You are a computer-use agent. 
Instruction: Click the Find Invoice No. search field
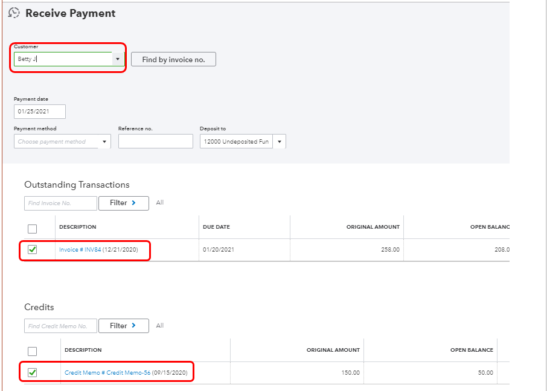[60, 203]
